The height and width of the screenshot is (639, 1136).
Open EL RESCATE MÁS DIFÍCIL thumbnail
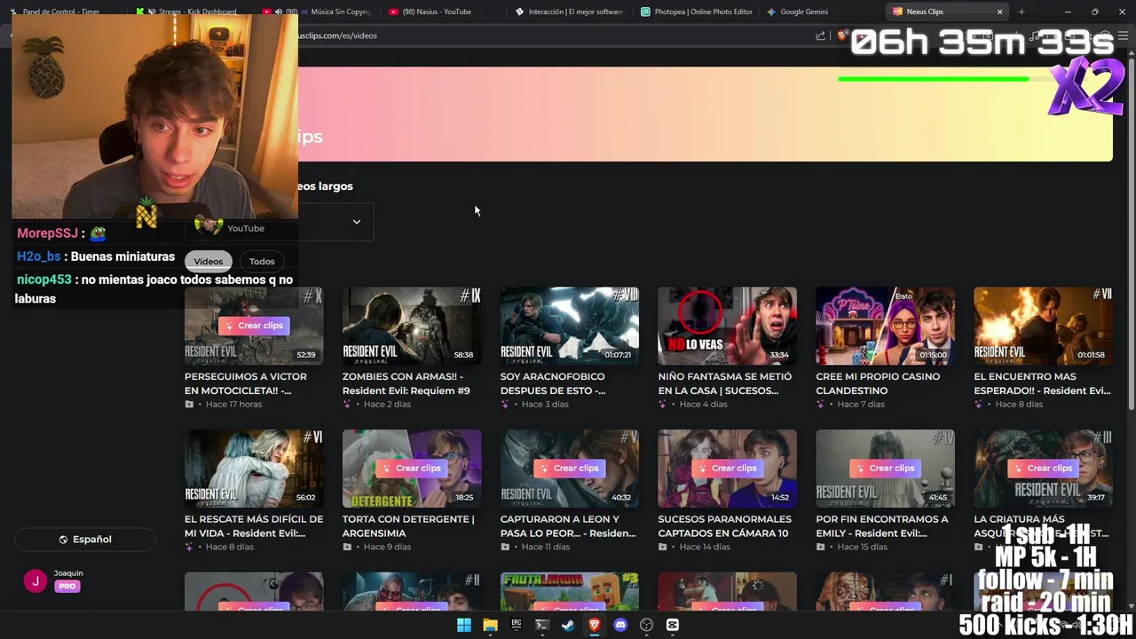(x=254, y=469)
